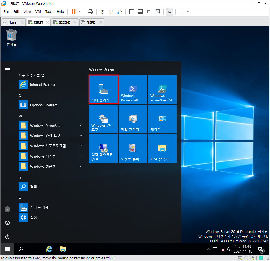Launch the Windows PowerShell tile
The width and height of the screenshot is (270, 261).
pyautogui.click(x=133, y=90)
